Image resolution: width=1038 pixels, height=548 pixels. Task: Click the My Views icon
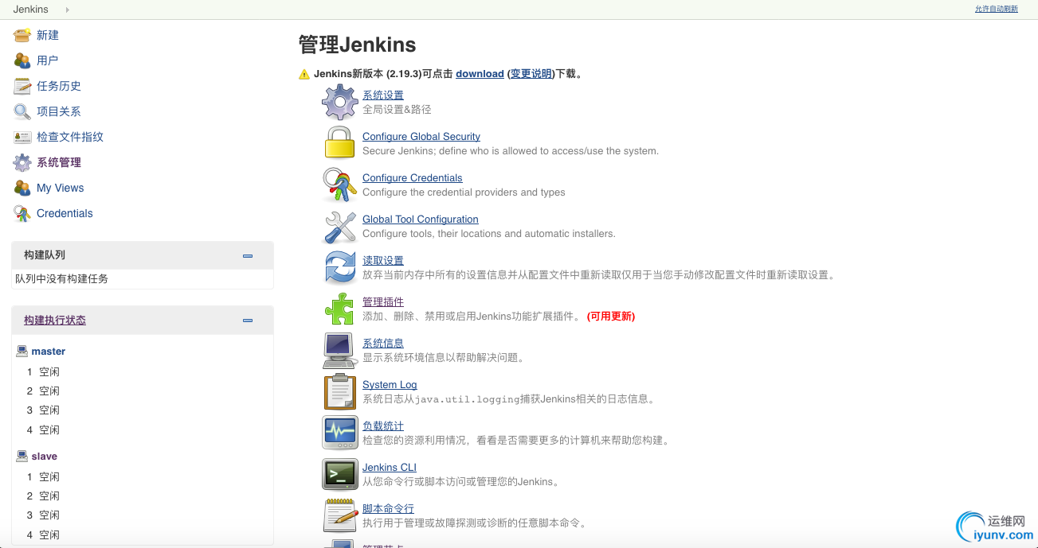(x=22, y=188)
